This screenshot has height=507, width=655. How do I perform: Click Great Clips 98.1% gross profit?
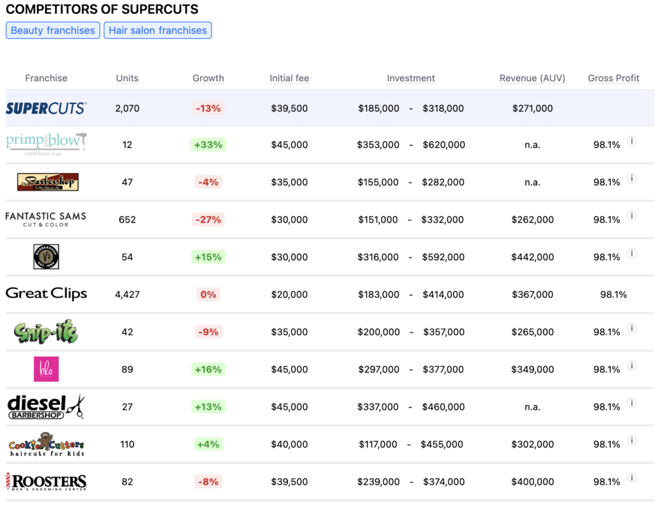613,295
